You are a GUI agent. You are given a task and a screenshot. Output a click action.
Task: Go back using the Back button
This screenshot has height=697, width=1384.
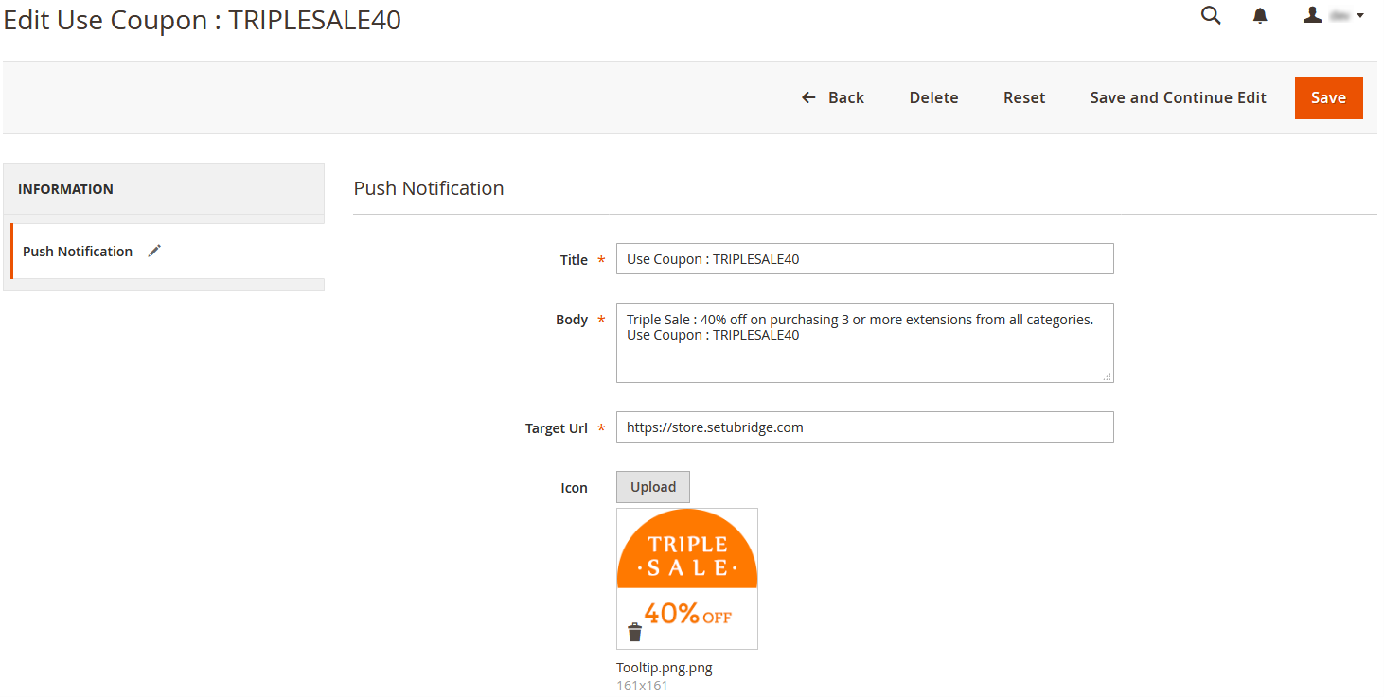click(x=833, y=97)
